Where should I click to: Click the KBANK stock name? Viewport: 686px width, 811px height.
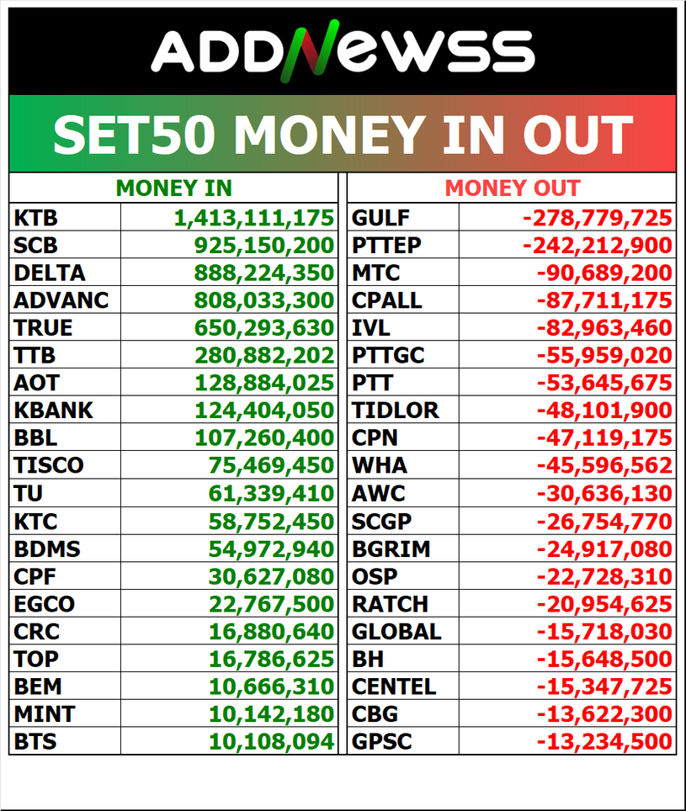[x=54, y=411]
